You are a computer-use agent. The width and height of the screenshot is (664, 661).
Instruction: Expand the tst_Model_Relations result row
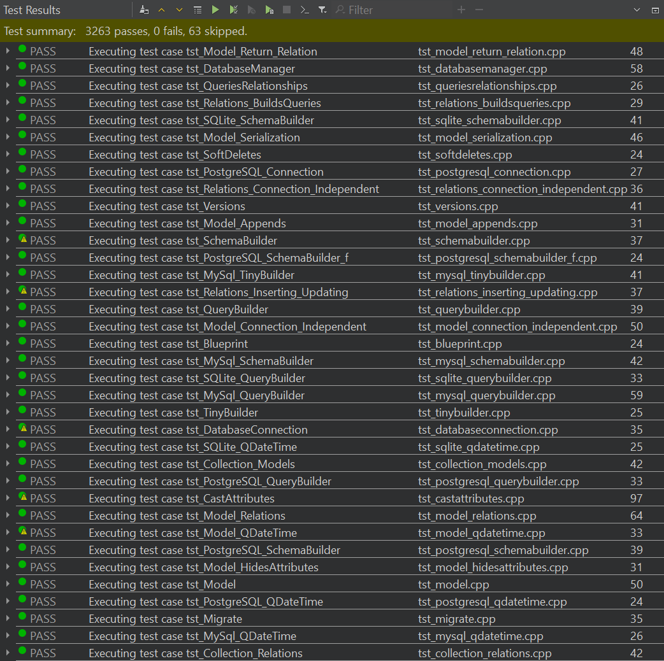click(x=8, y=515)
